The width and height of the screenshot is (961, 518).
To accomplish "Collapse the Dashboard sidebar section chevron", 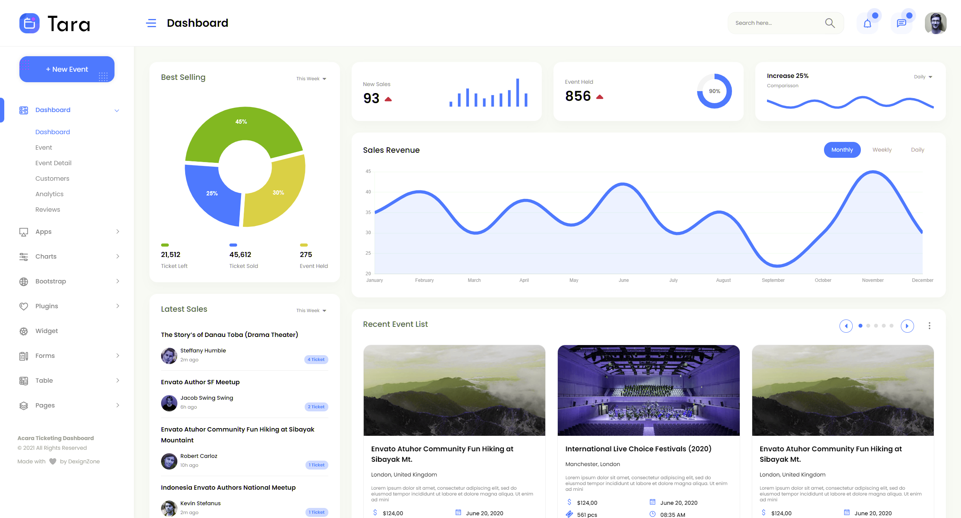I will (x=117, y=111).
